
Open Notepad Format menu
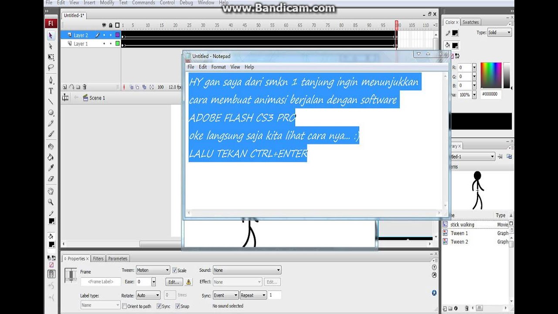point(218,67)
